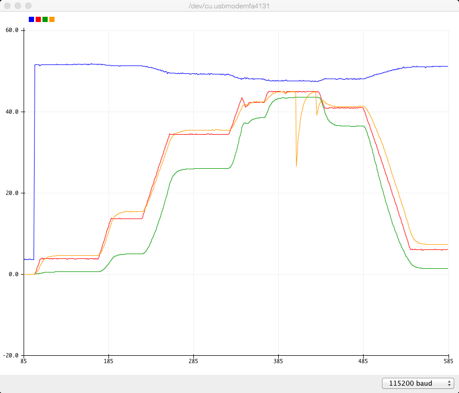
Task: Click the 60.0 label on Y axis
Action: [x=12, y=30]
